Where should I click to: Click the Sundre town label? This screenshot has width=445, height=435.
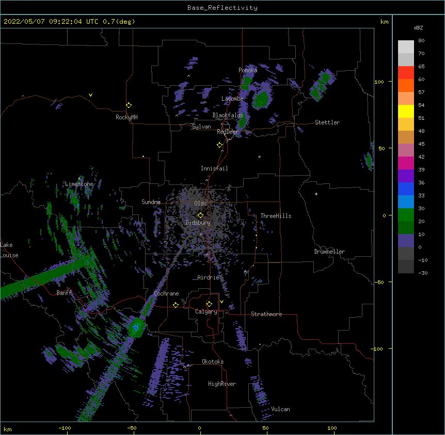(151, 202)
